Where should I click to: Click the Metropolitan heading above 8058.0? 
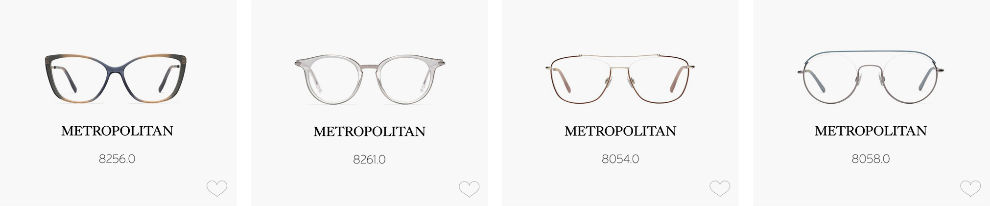tap(871, 131)
